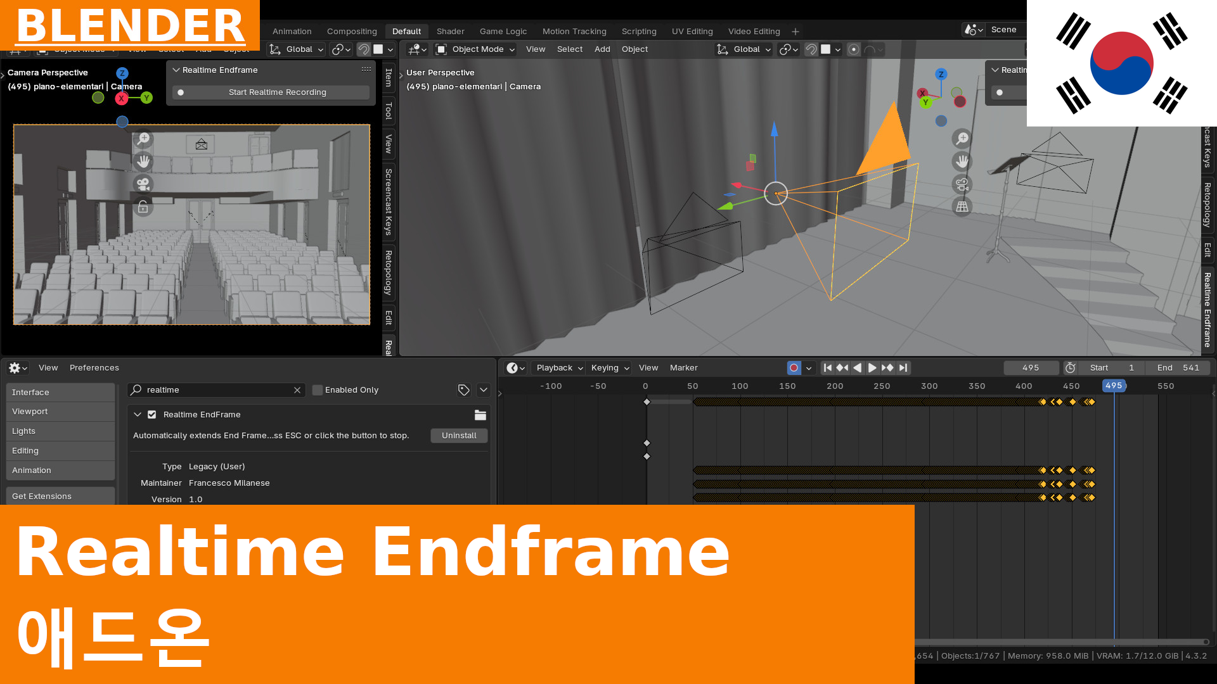The height and width of the screenshot is (684, 1217).
Task: Click the pan hand icon in User Perspective viewport
Action: pos(962,161)
